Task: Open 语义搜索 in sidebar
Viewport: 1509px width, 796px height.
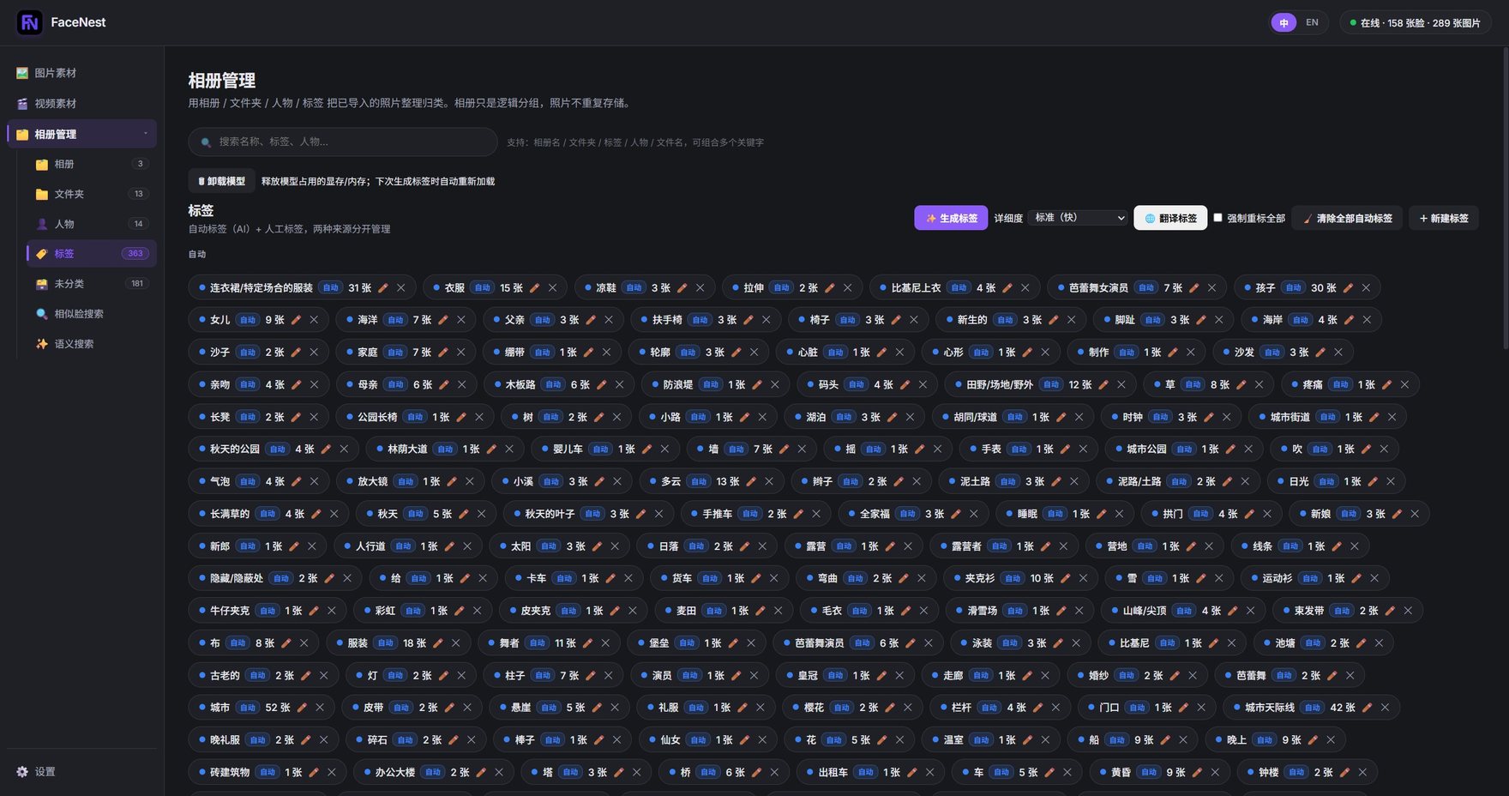Action: pyautogui.click(x=92, y=344)
